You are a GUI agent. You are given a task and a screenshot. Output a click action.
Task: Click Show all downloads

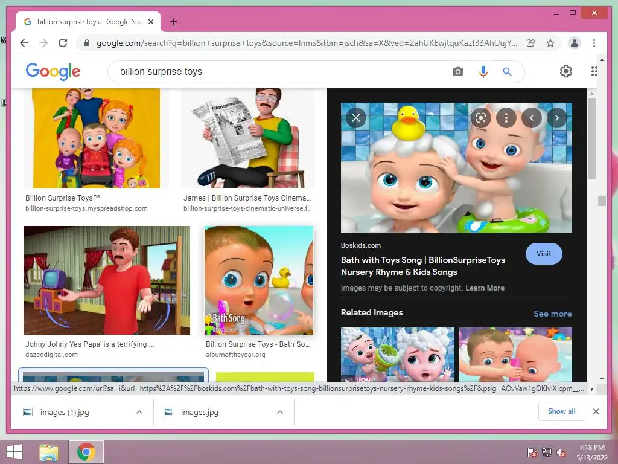[562, 411]
